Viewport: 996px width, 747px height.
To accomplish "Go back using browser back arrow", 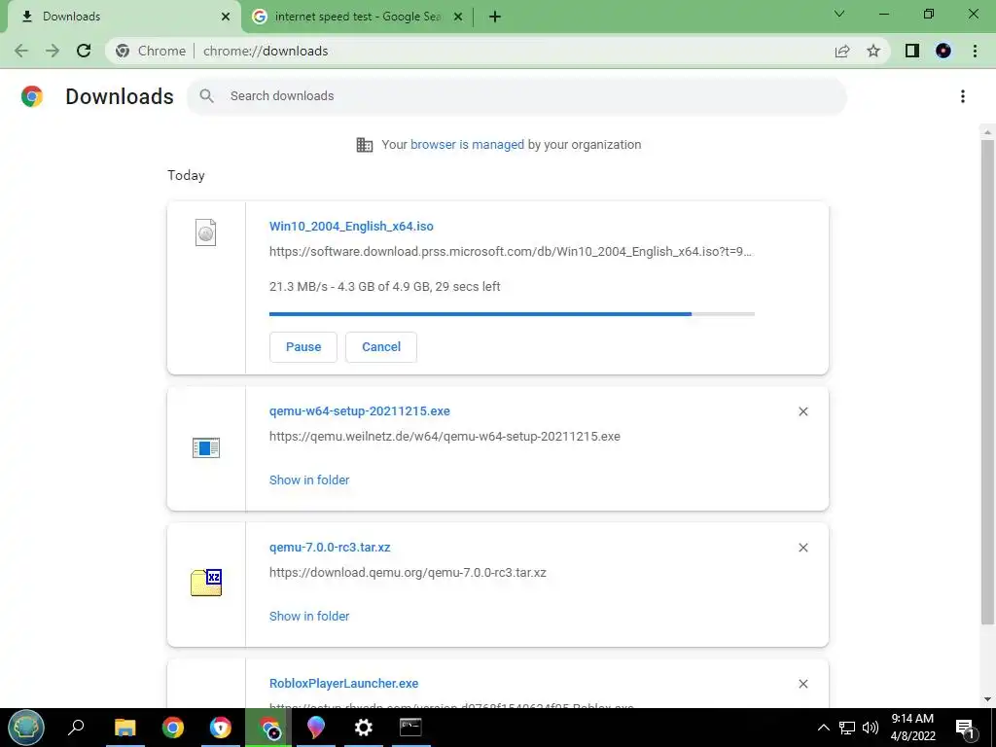I will [21, 51].
